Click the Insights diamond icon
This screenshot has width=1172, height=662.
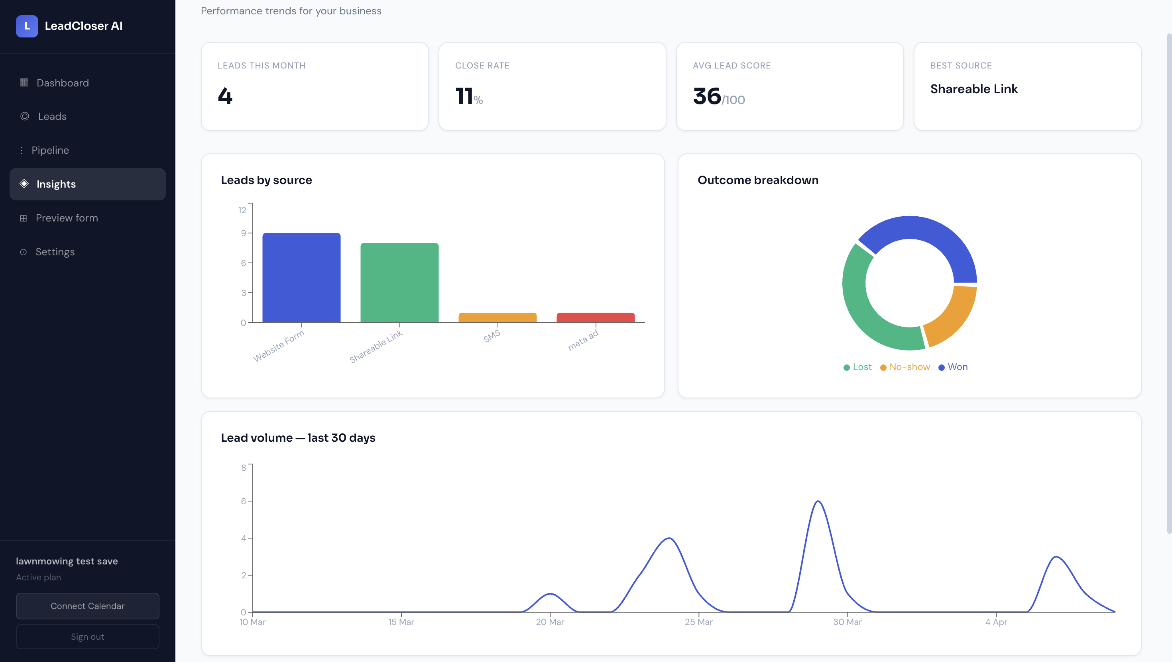(x=24, y=184)
